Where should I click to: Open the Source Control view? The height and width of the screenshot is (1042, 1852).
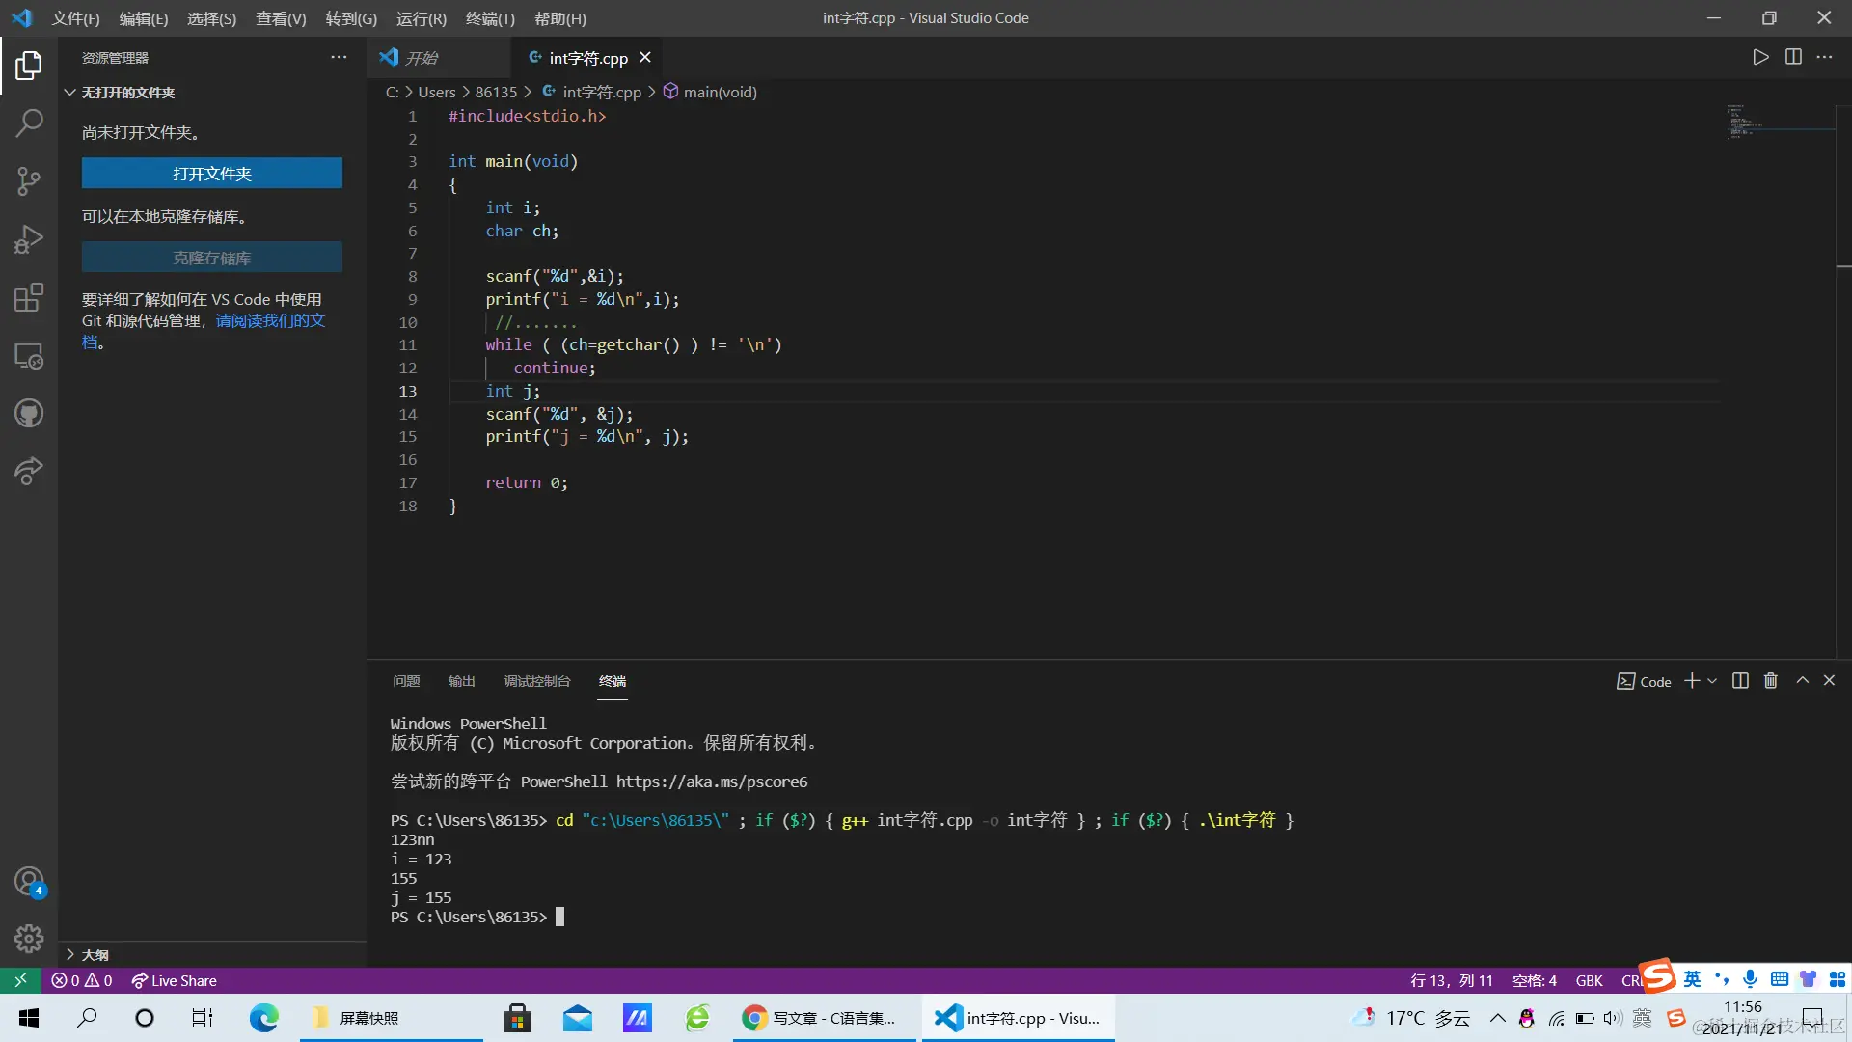[x=29, y=180]
